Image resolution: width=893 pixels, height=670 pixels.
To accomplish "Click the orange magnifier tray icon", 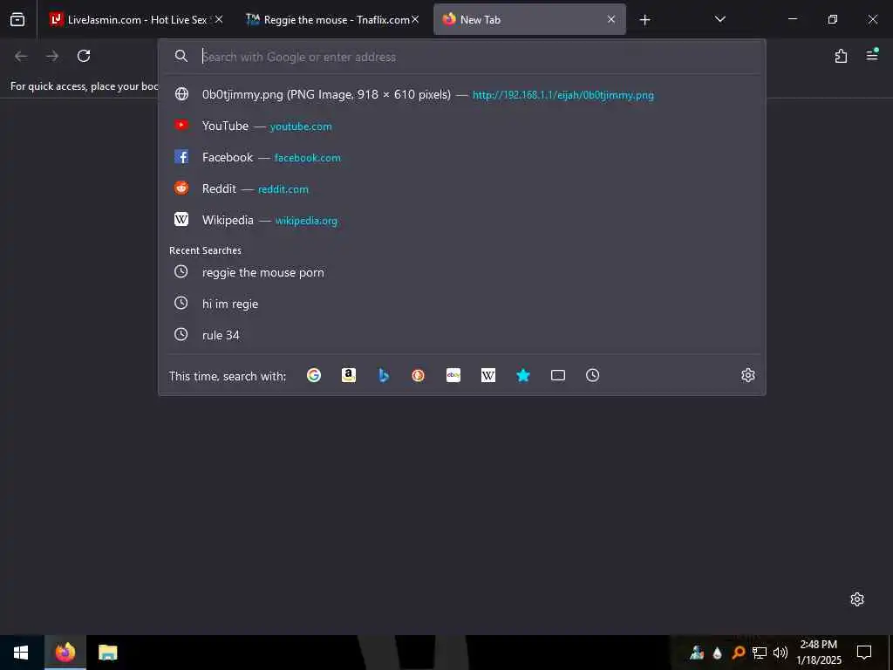I will [739, 653].
